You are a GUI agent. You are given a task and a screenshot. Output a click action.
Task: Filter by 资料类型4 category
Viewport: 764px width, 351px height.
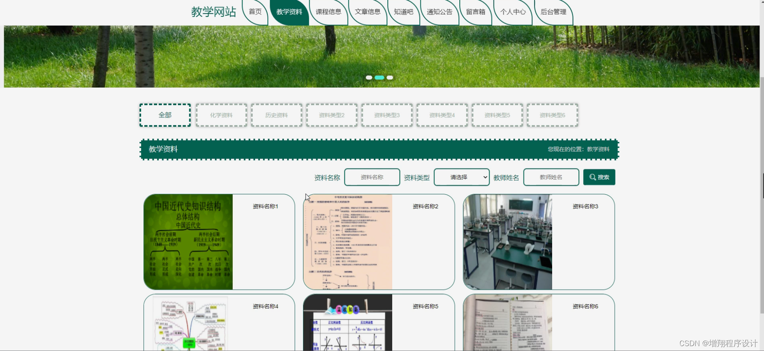click(x=442, y=115)
